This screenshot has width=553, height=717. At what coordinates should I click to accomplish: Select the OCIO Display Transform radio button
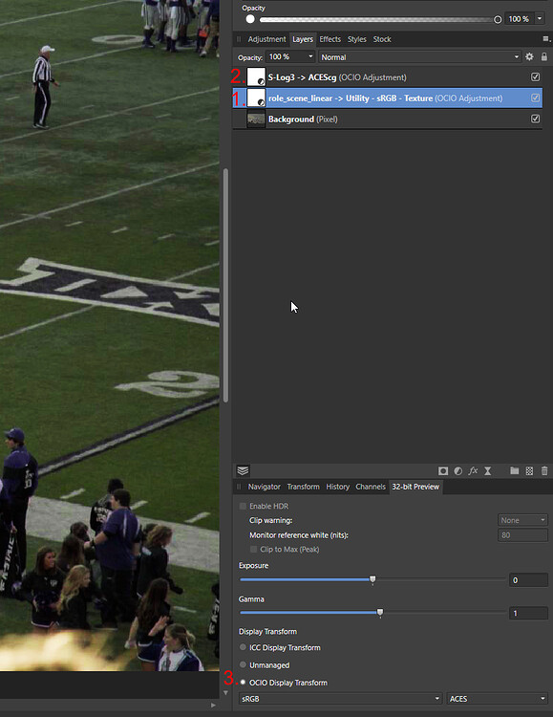(244, 682)
